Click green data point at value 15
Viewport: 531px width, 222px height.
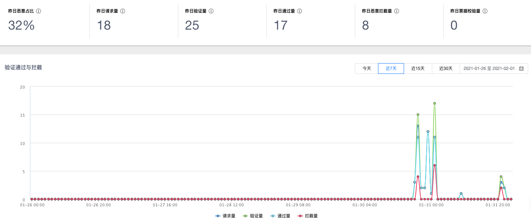coord(418,115)
